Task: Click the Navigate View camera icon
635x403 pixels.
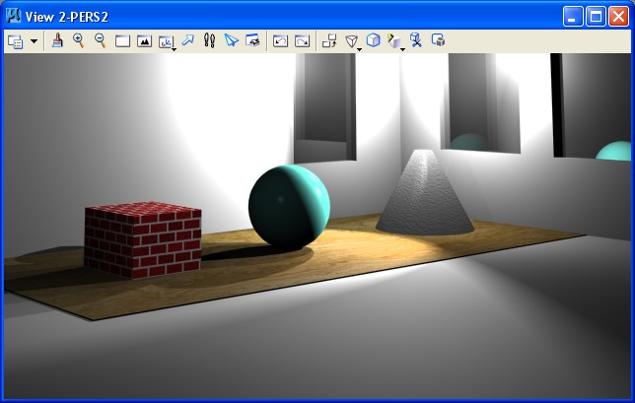Action: (x=252, y=40)
